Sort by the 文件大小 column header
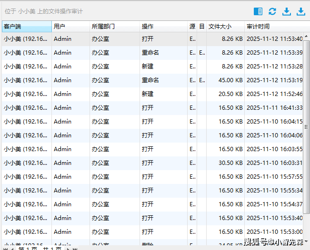The image size is (310, 250). [x=225, y=27]
